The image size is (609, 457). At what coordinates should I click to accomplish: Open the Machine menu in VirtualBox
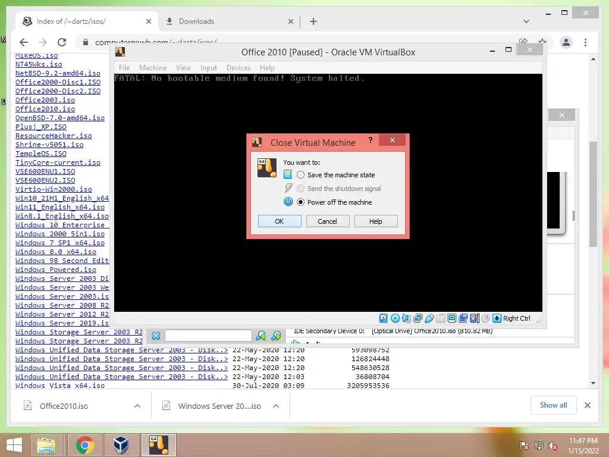(153, 68)
